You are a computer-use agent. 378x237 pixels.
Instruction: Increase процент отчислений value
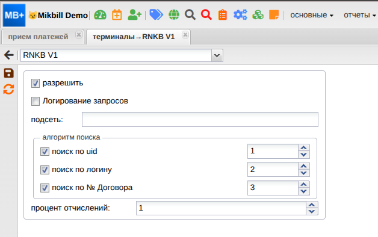(x=312, y=205)
